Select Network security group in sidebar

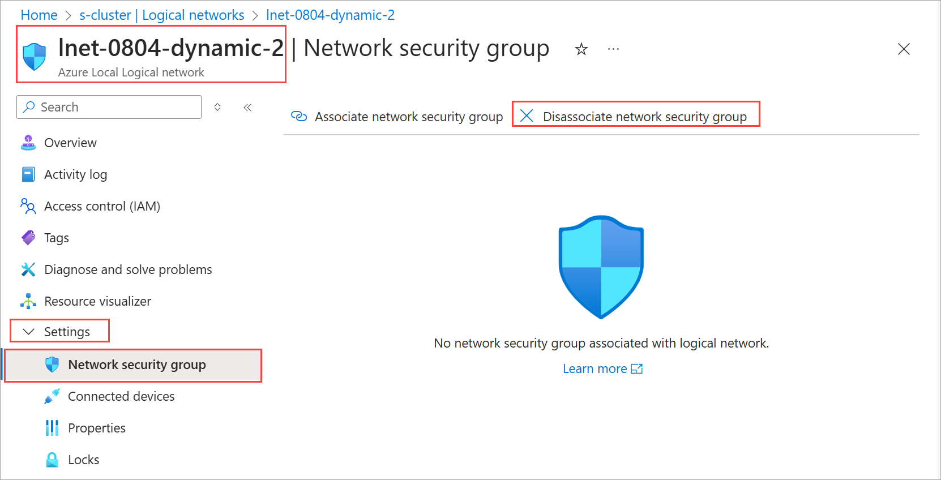(136, 365)
